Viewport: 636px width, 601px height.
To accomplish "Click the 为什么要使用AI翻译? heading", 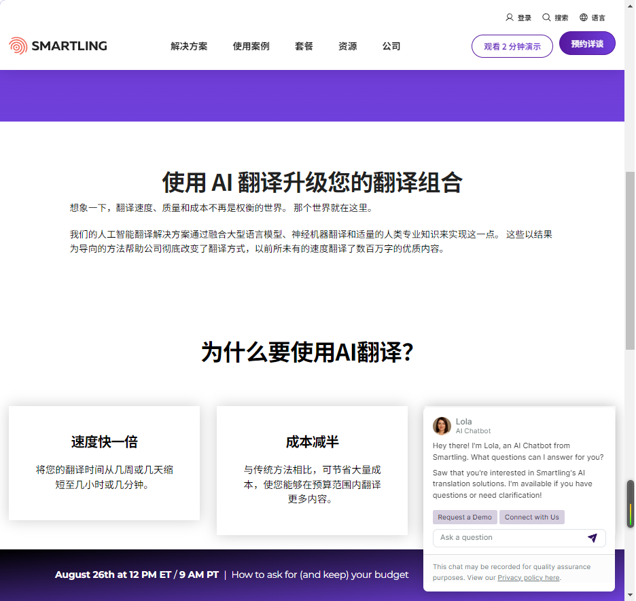I will [x=307, y=352].
